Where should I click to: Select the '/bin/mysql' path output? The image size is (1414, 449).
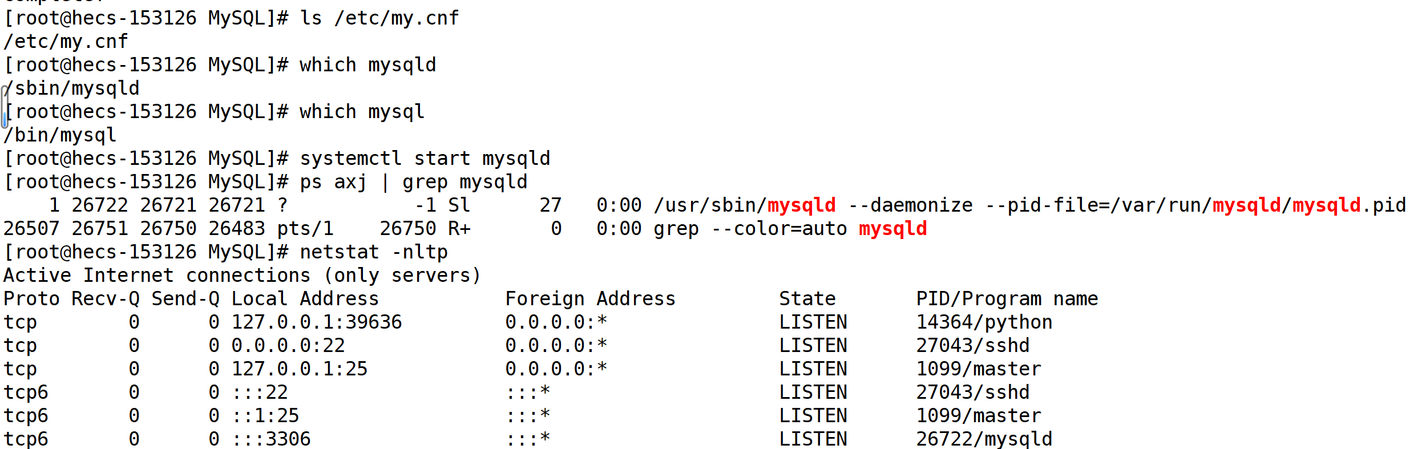pos(60,135)
